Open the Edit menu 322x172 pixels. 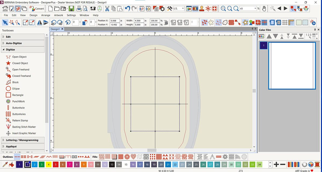pyautogui.click(x=14, y=15)
